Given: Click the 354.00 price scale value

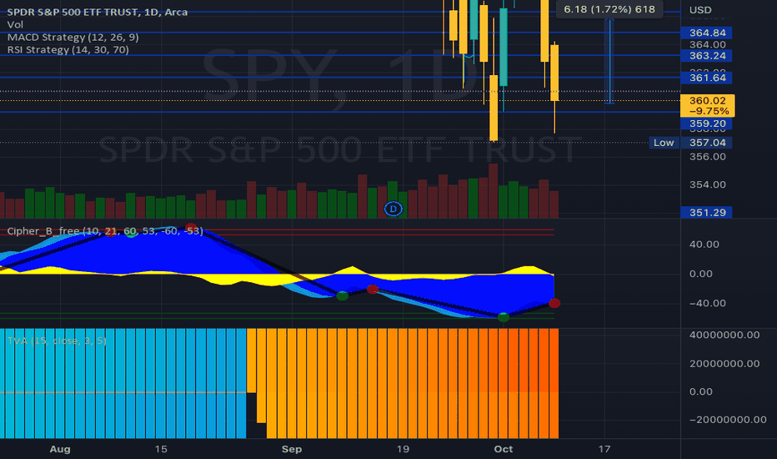Looking at the screenshot, I should 707,184.
